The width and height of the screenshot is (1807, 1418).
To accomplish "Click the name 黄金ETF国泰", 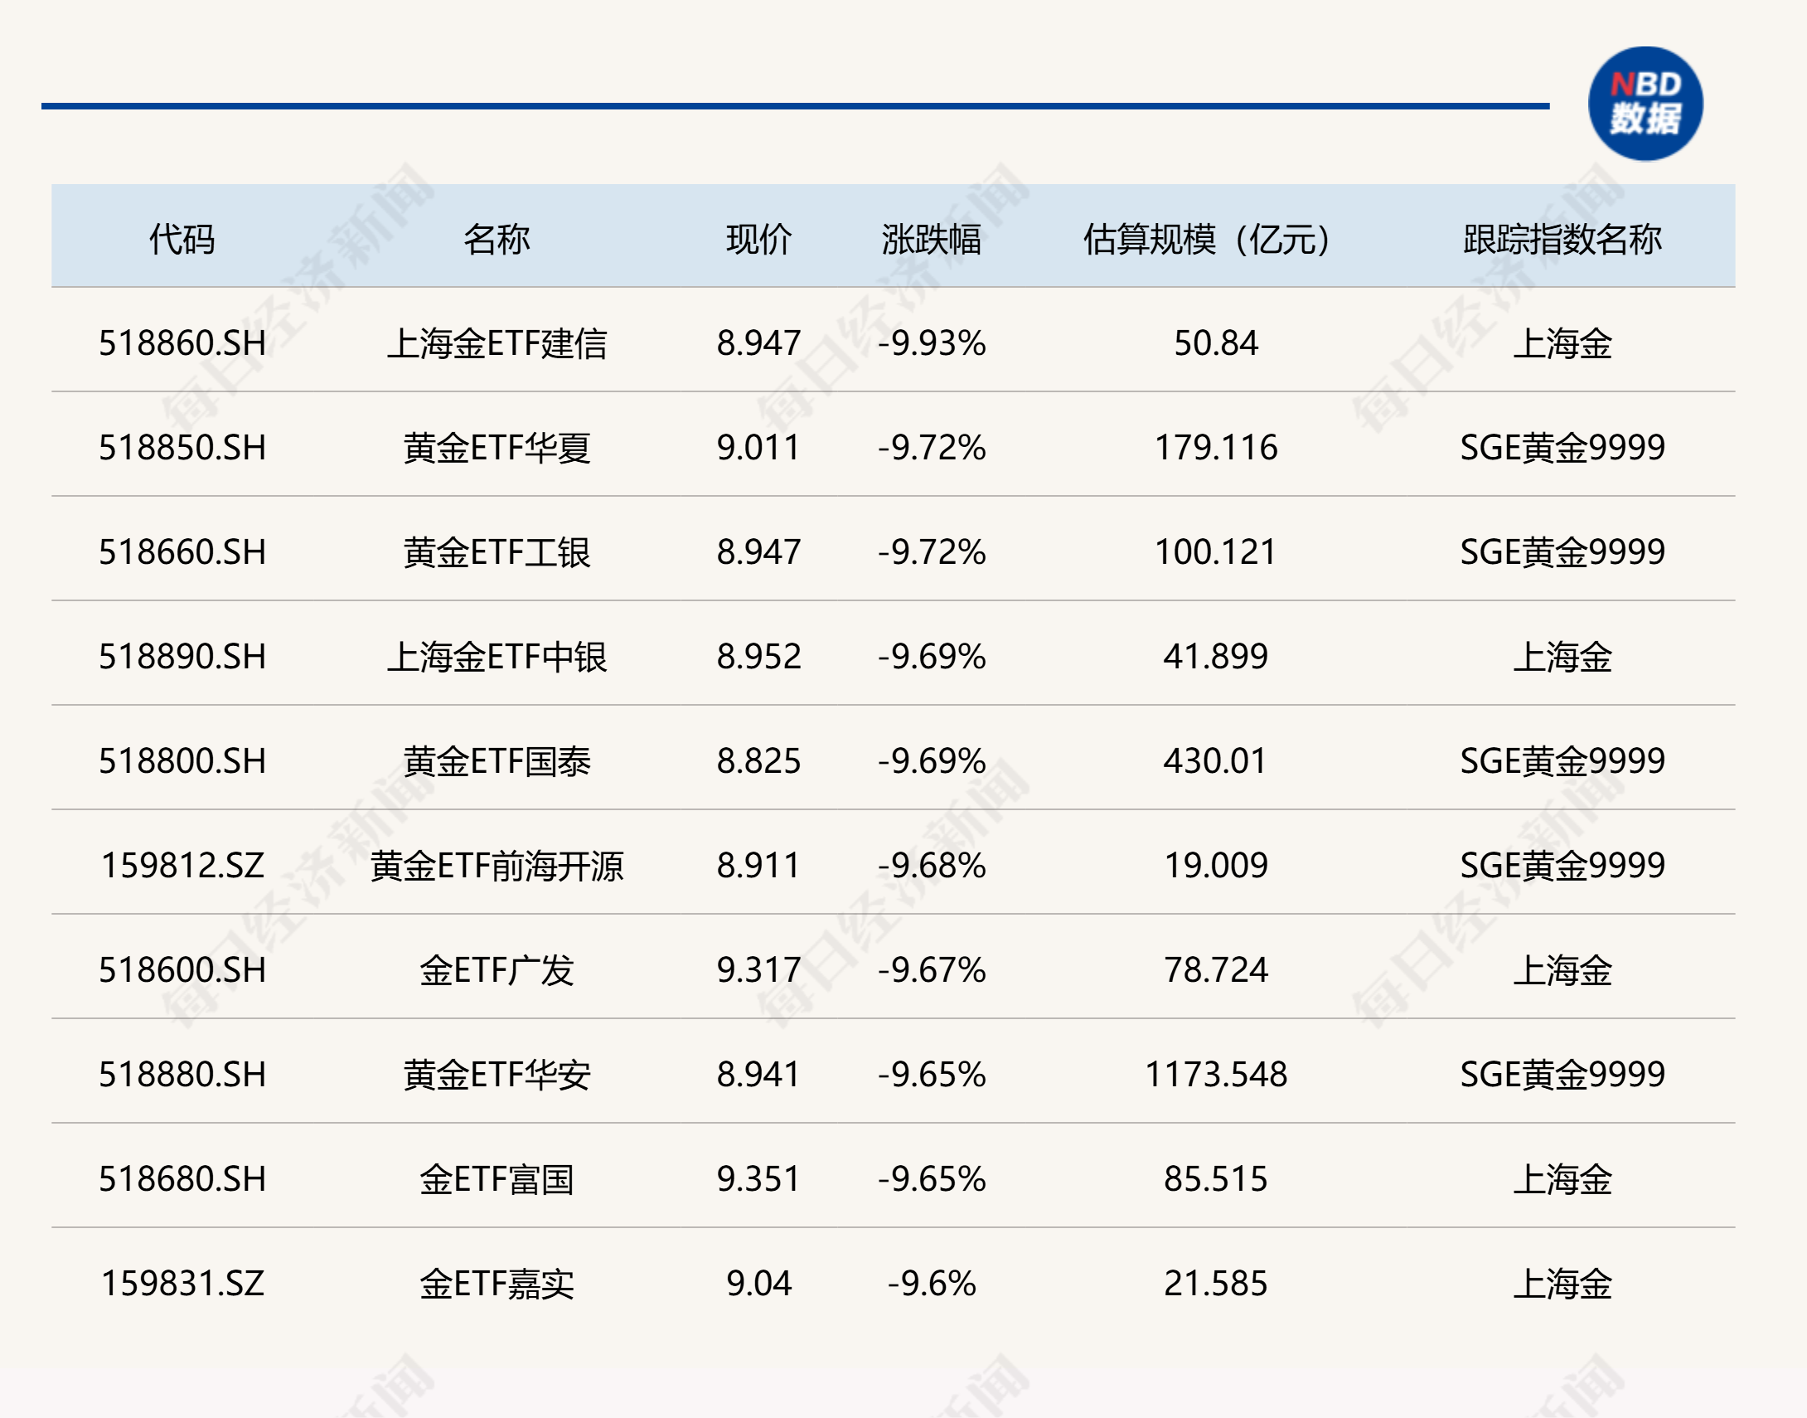I will [x=497, y=761].
